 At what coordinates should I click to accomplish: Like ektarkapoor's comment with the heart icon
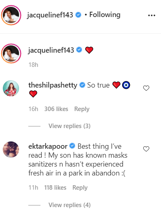pos(146,149)
